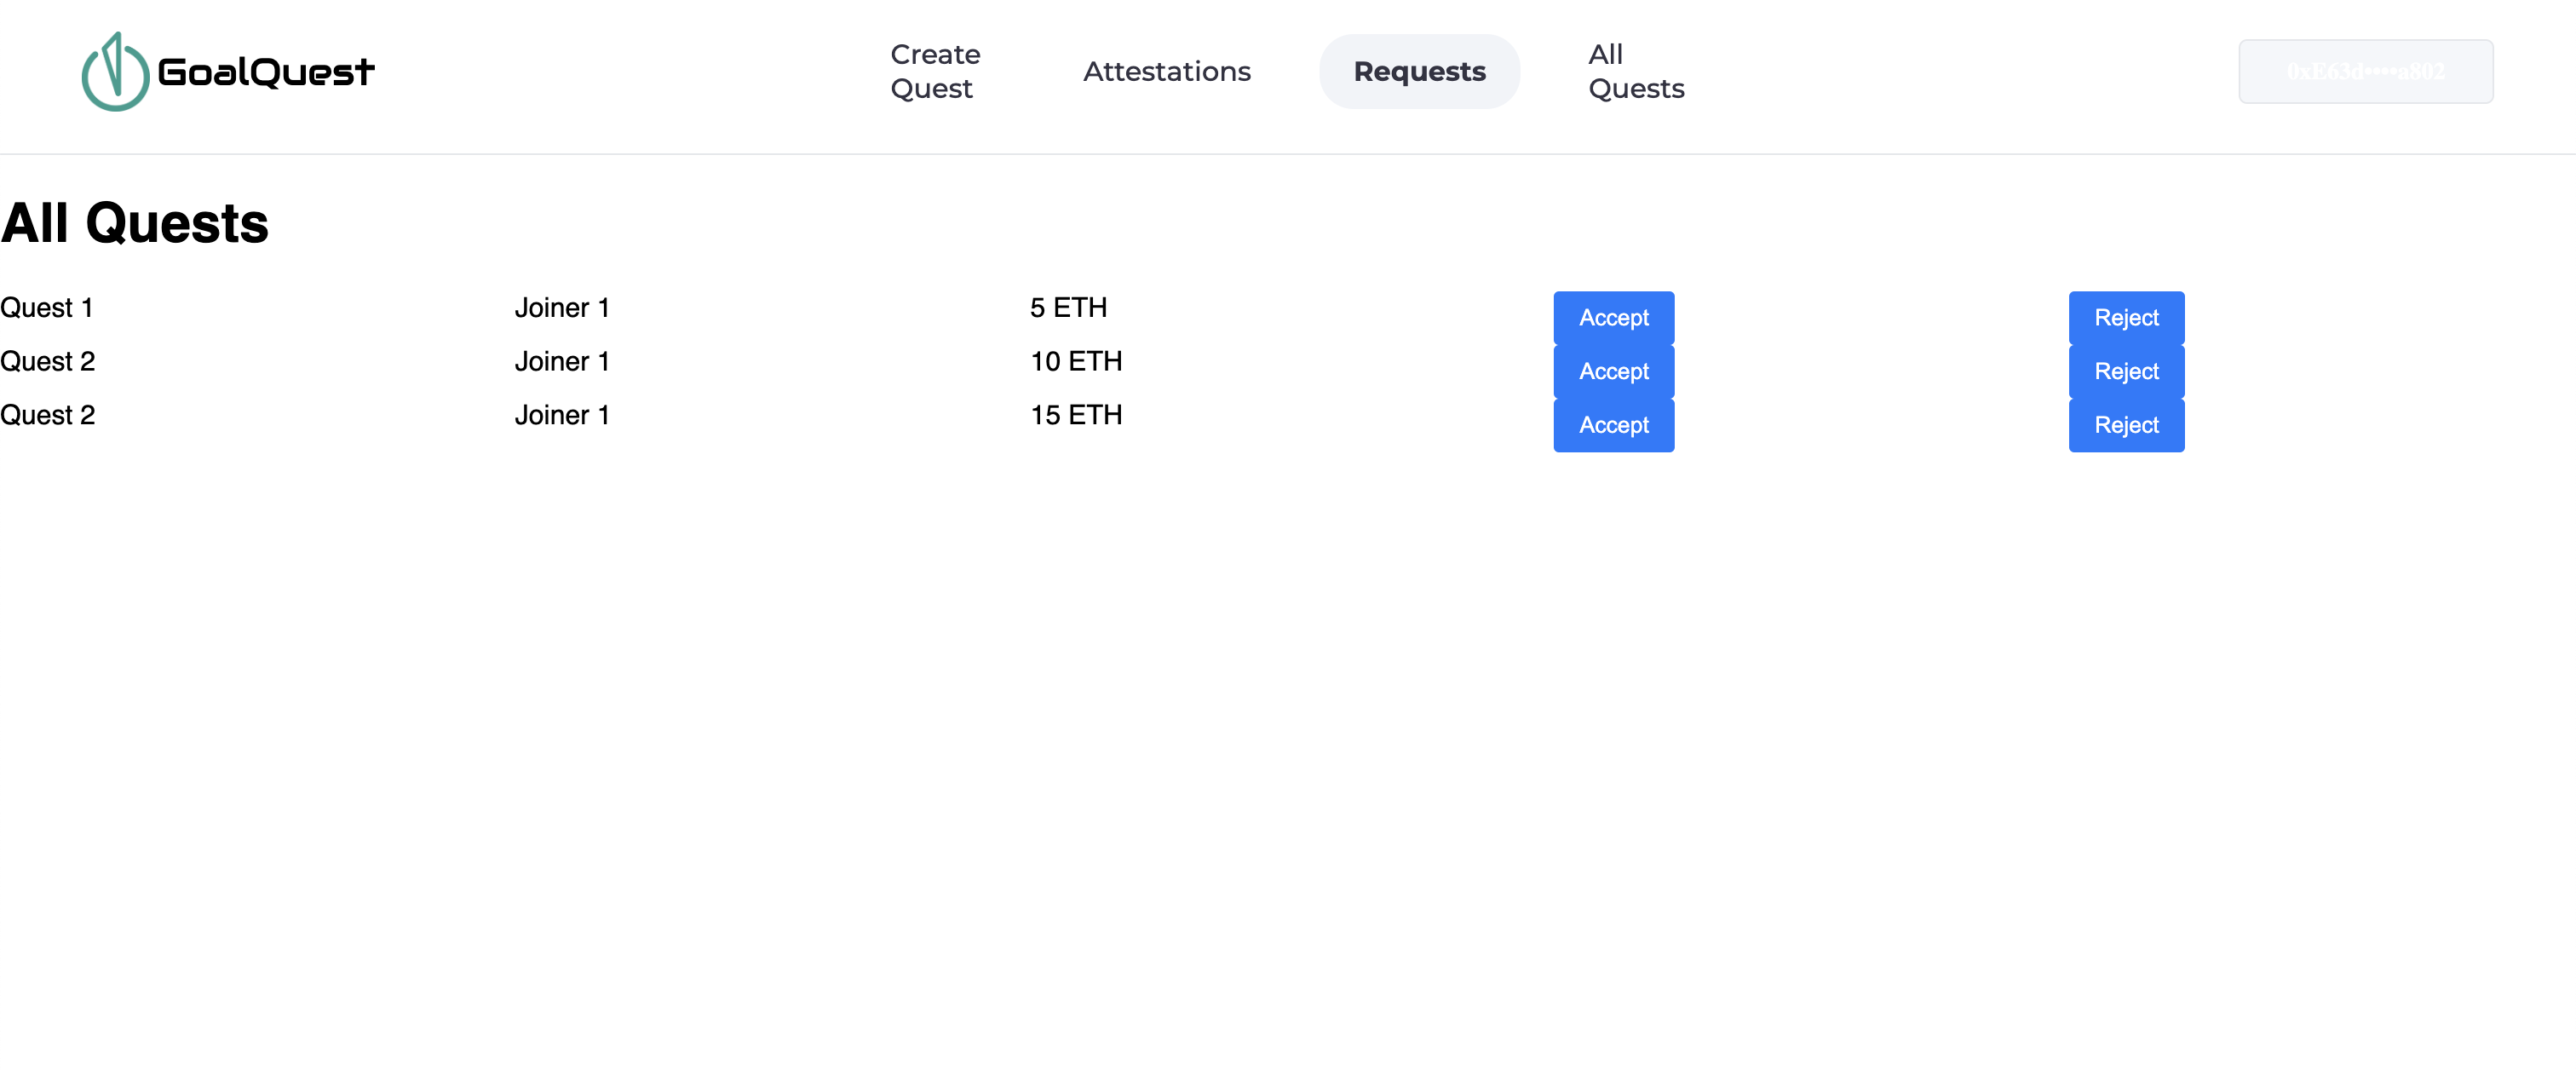Click Joiner 1 on the last row
Screen dimensions: 2576x1070
(562, 415)
